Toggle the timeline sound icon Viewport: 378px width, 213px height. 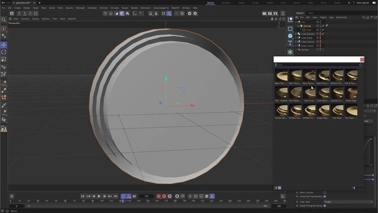(x=134, y=196)
